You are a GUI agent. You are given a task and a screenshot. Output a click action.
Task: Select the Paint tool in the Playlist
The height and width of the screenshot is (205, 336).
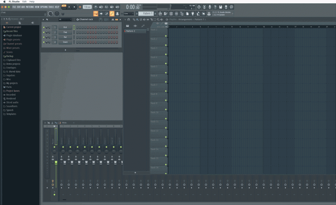(x=137, y=19)
